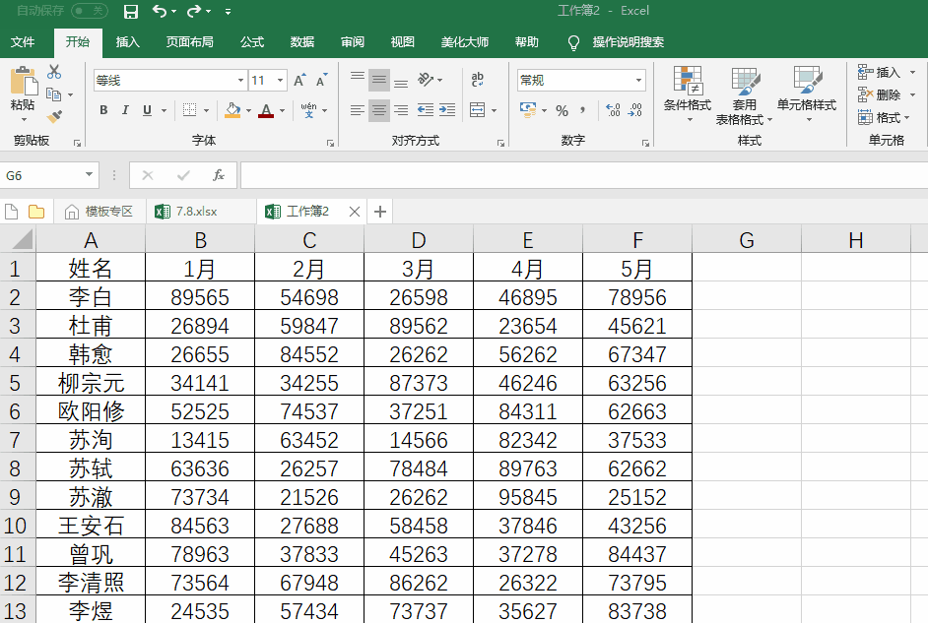The image size is (928, 623).
Task: Click the decrease indent icon
Action: (x=425, y=110)
